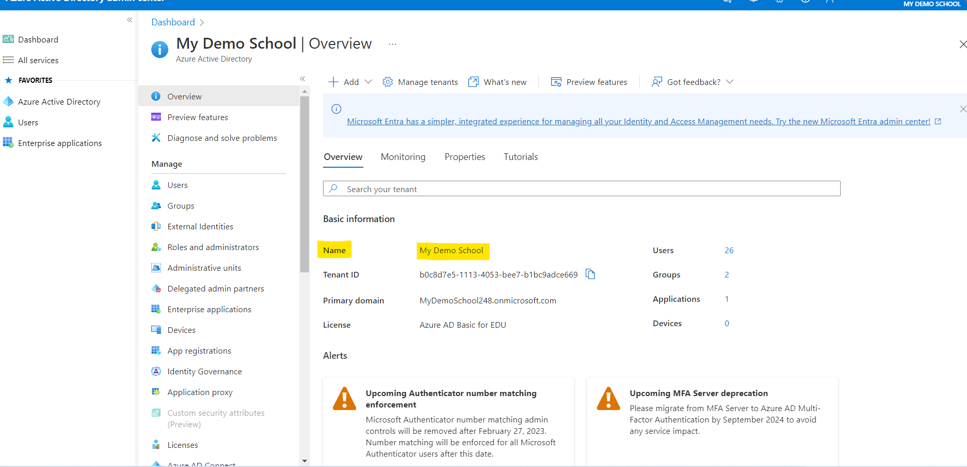This screenshot has width=967, height=467.
Task: Switch to the Monitoring tab
Action: coord(403,157)
